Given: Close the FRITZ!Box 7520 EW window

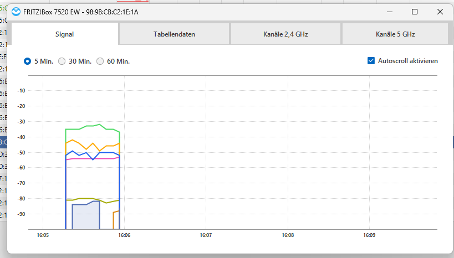Looking at the screenshot, I should point(440,12).
